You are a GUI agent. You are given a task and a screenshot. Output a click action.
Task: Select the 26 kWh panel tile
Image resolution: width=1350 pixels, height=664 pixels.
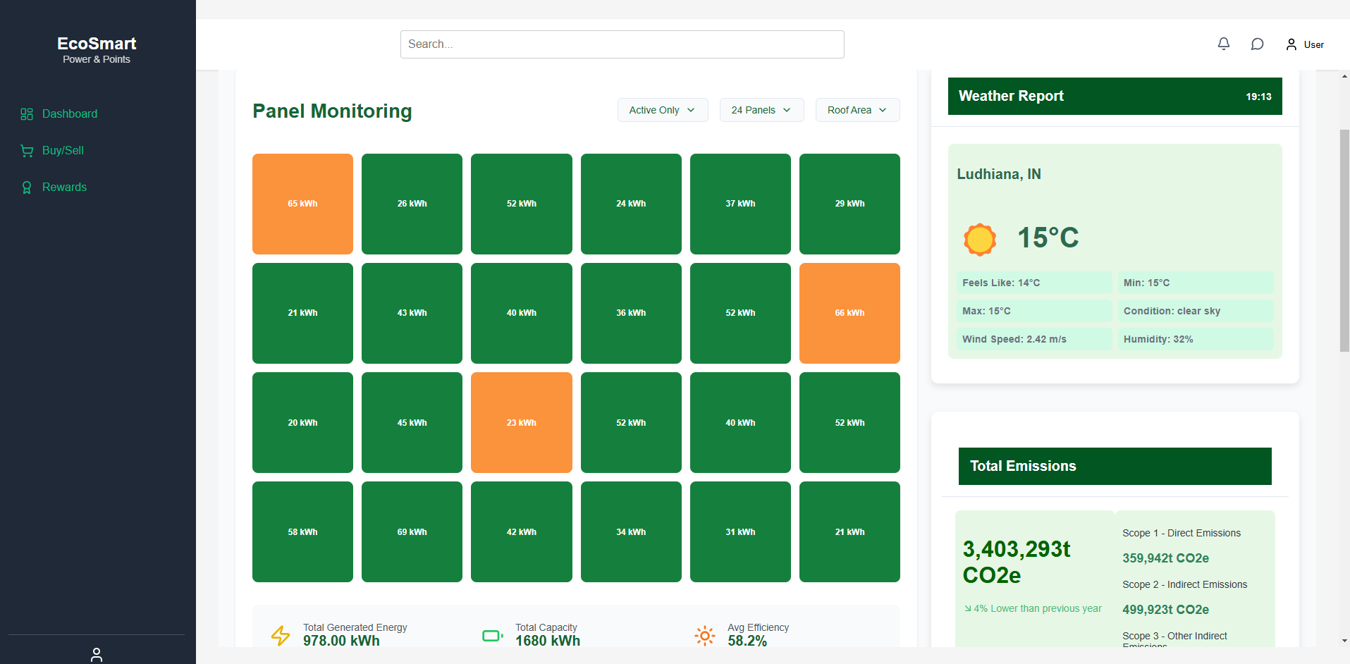click(x=412, y=204)
